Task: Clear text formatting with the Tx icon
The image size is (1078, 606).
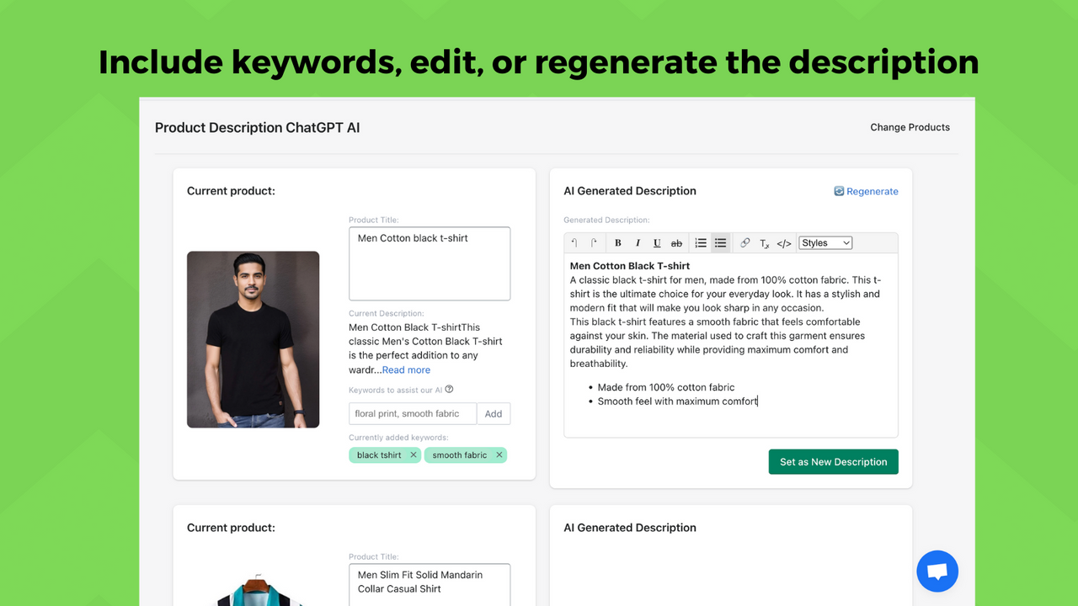Action: point(765,242)
